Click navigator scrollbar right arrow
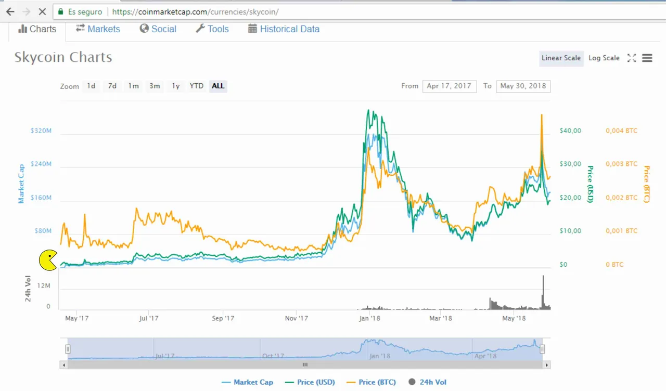 click(546, 365)
